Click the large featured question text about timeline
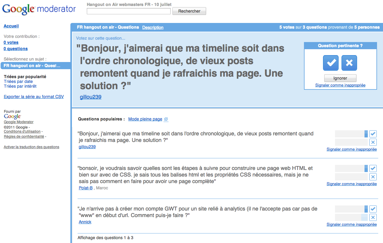The image size is (383, 243). [180, 67]
